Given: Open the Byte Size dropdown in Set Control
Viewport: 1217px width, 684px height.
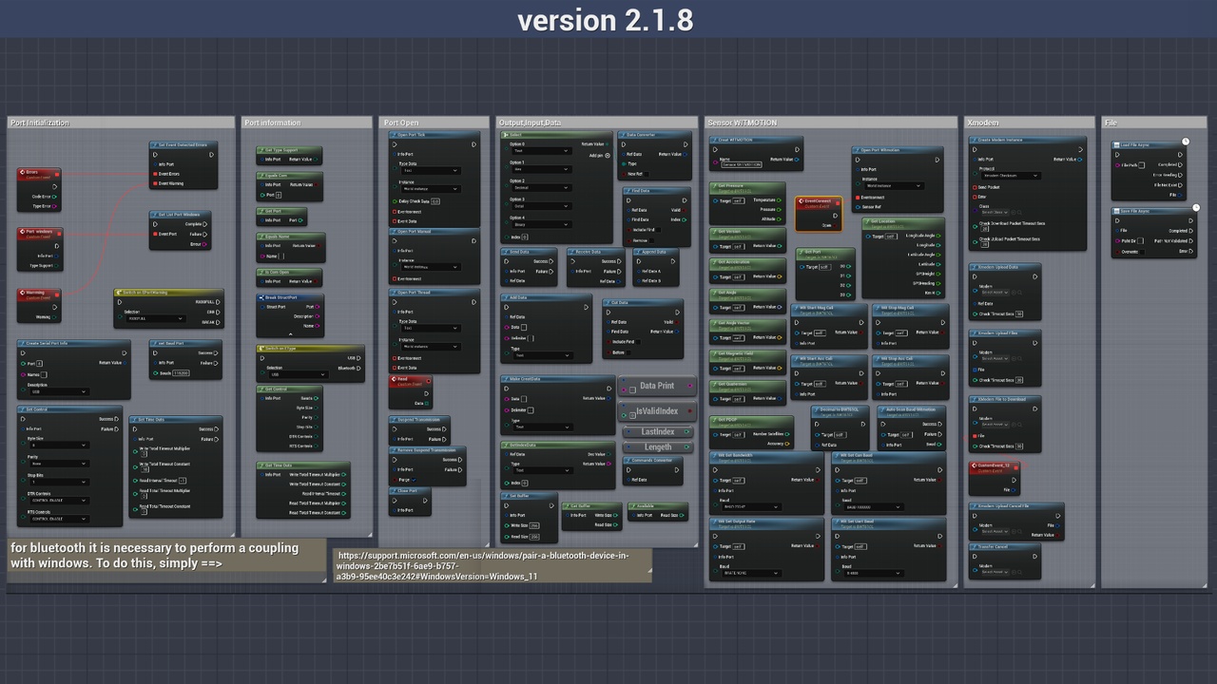Looking at the screenshot, I should (x=59, y=445).
